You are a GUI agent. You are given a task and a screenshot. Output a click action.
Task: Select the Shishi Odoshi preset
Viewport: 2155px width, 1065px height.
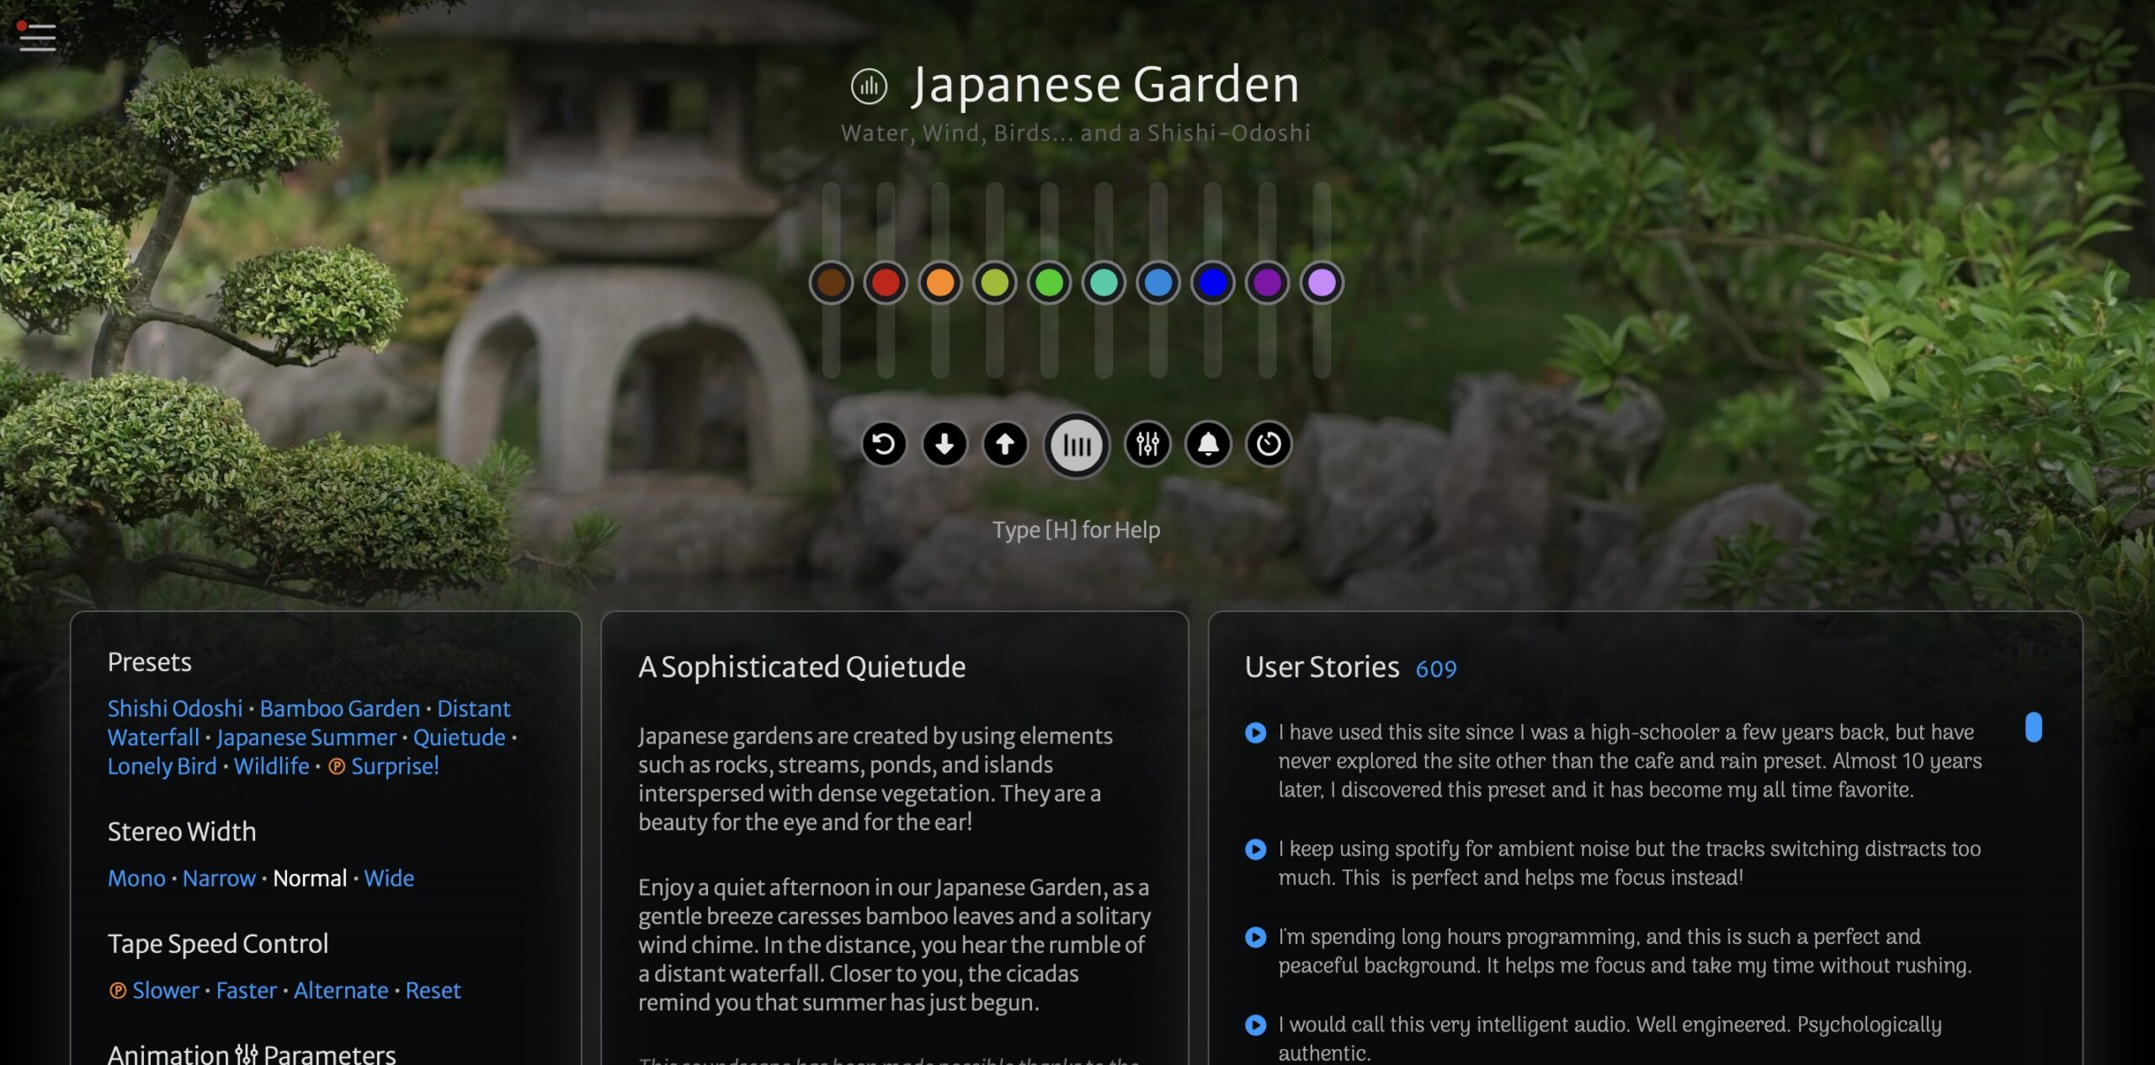click(x=175, y=709)
